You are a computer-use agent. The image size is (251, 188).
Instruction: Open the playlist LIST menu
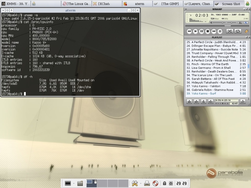(243, 102)
